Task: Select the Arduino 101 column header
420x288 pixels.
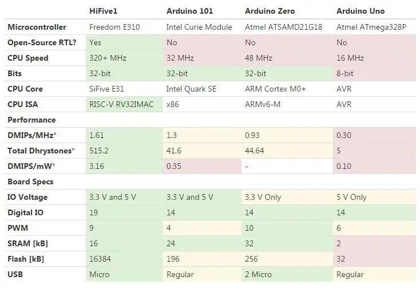Action: click(x=189, y=11)
